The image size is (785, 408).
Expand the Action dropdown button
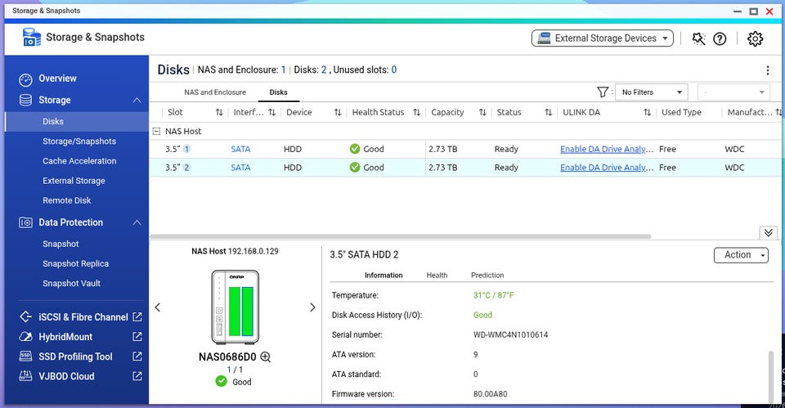pos(741,255)
